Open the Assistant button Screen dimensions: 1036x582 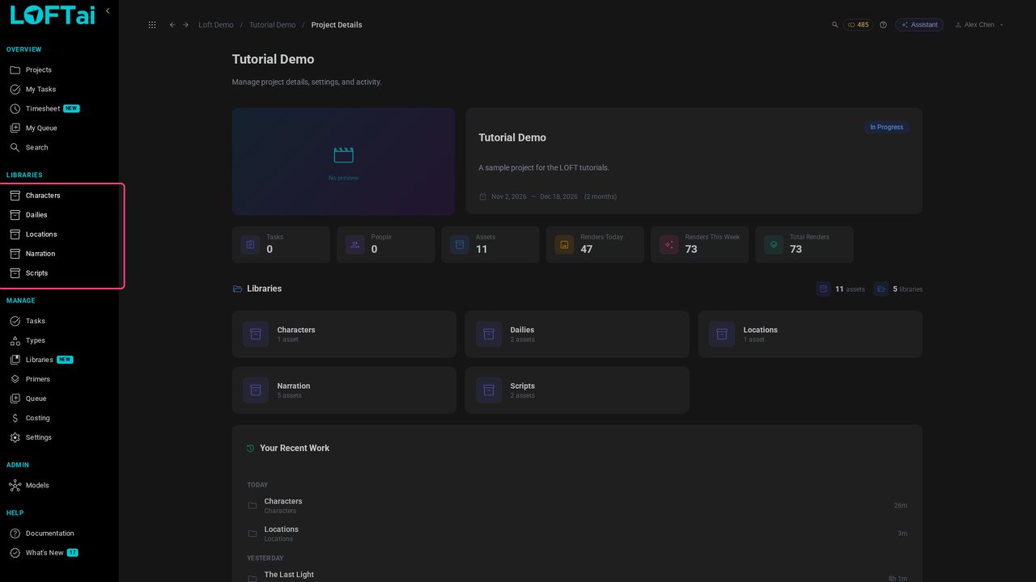coord(919,25)
